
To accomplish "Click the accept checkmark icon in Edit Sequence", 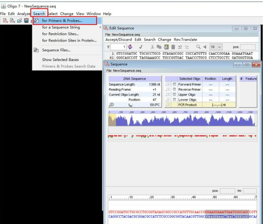I will (141, 47).
